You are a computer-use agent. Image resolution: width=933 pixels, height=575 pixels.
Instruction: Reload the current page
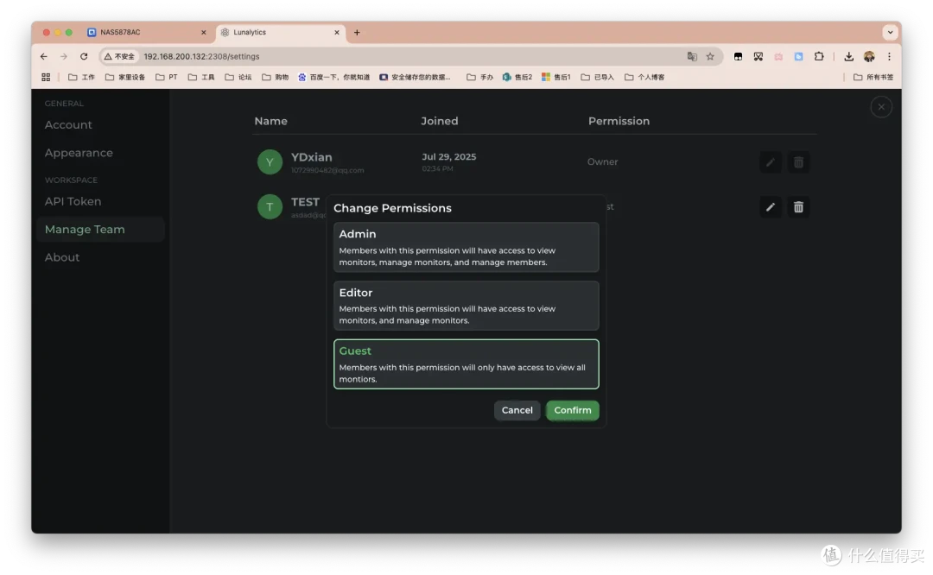pos(84,56)
